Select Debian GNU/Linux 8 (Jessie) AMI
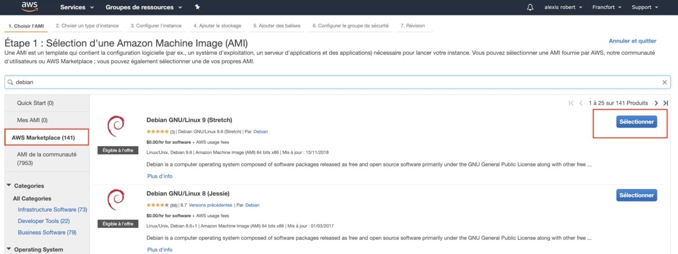The height and width of the screenshot is (254, 678). coord(637,195)
